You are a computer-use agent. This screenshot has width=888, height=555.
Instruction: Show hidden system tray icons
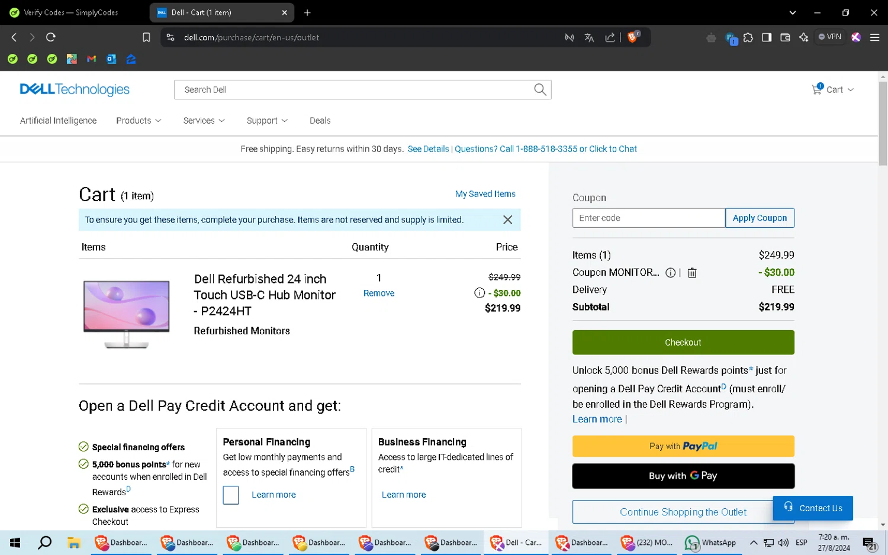coord(753,543)
